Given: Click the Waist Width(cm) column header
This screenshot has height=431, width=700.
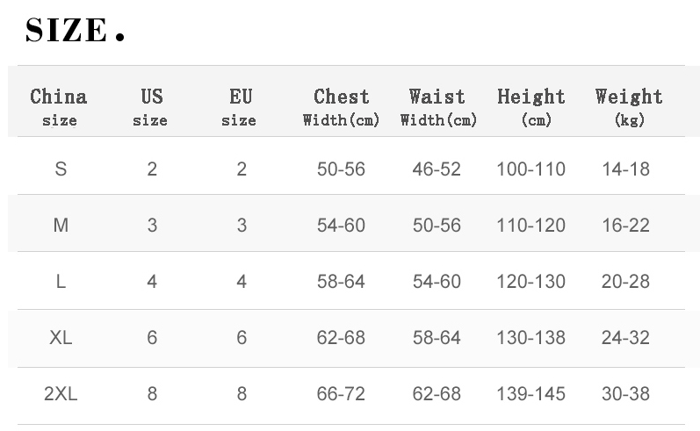Looking at the screenshot, I should pos(437,106).
